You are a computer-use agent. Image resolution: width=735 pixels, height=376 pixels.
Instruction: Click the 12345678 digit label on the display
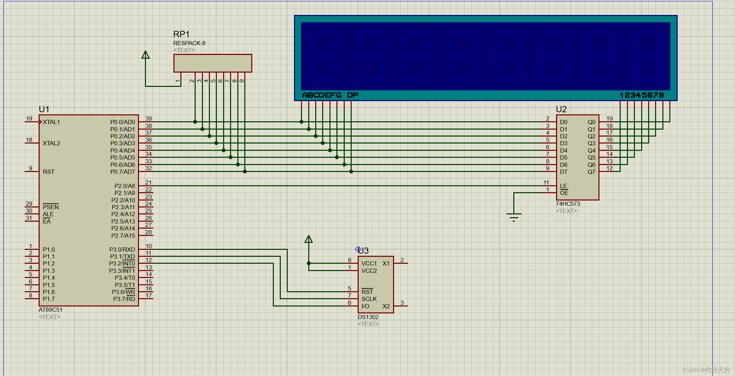pos(642,95)
